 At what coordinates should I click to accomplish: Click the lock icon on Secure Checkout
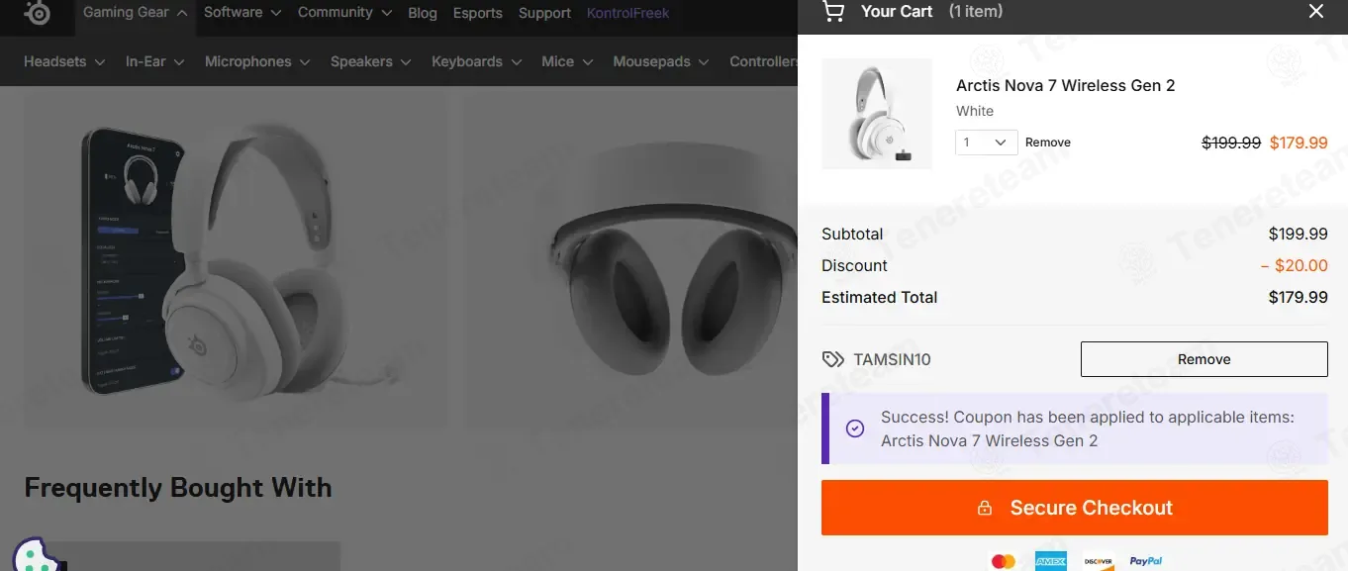(x=985, y=508)
